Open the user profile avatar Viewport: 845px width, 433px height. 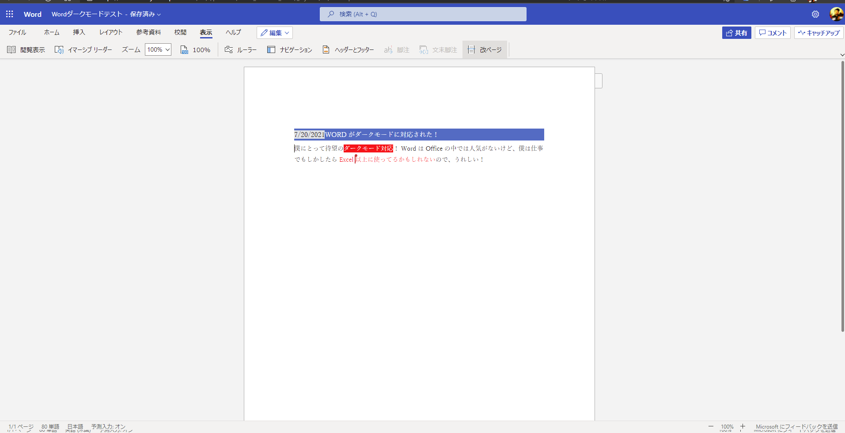point(836,14)
